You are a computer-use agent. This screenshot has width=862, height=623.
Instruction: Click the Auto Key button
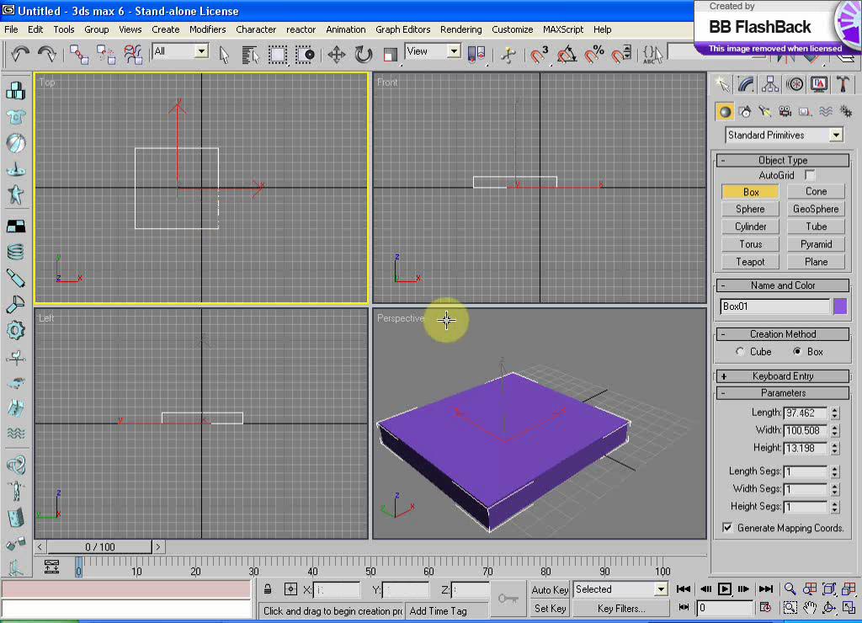(550, 589)
